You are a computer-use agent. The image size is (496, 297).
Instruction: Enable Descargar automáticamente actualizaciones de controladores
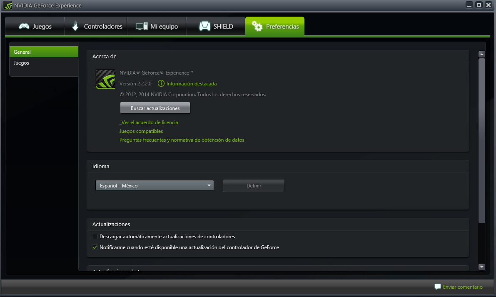pos(95,236)
